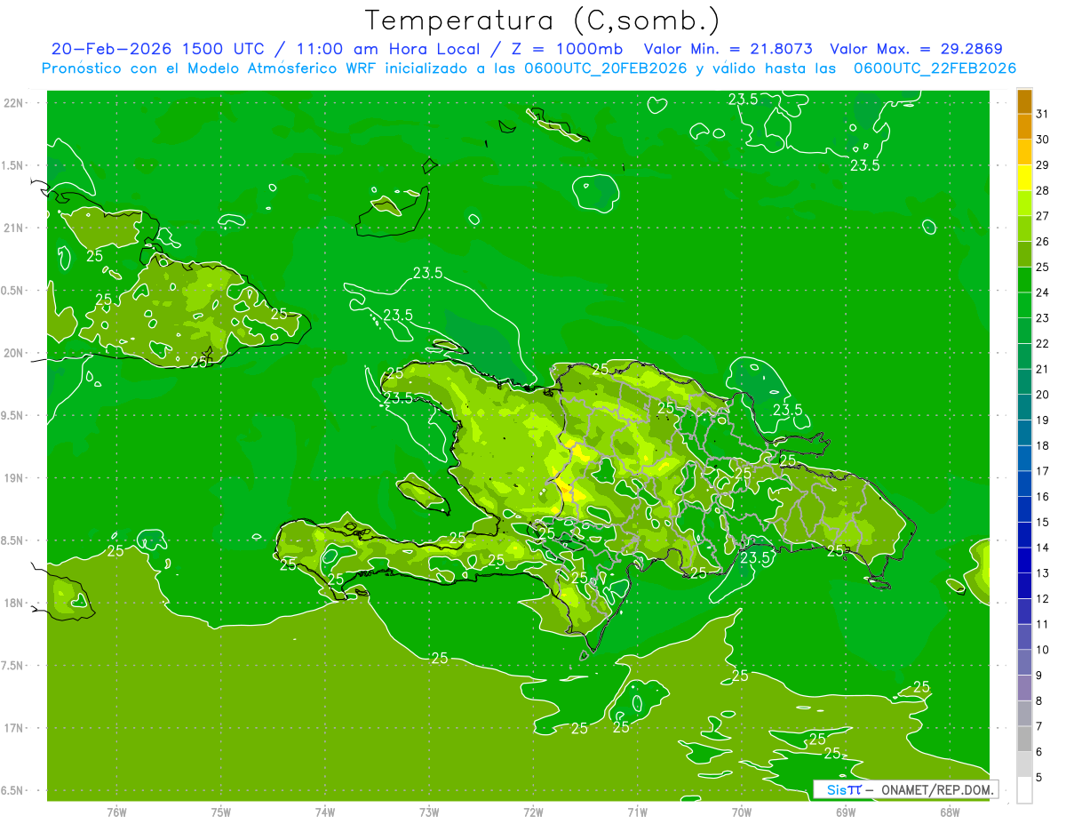Click the '22N' latitude axis label
The width and height of the screenshot is (1066, 824).
(13, 103)
